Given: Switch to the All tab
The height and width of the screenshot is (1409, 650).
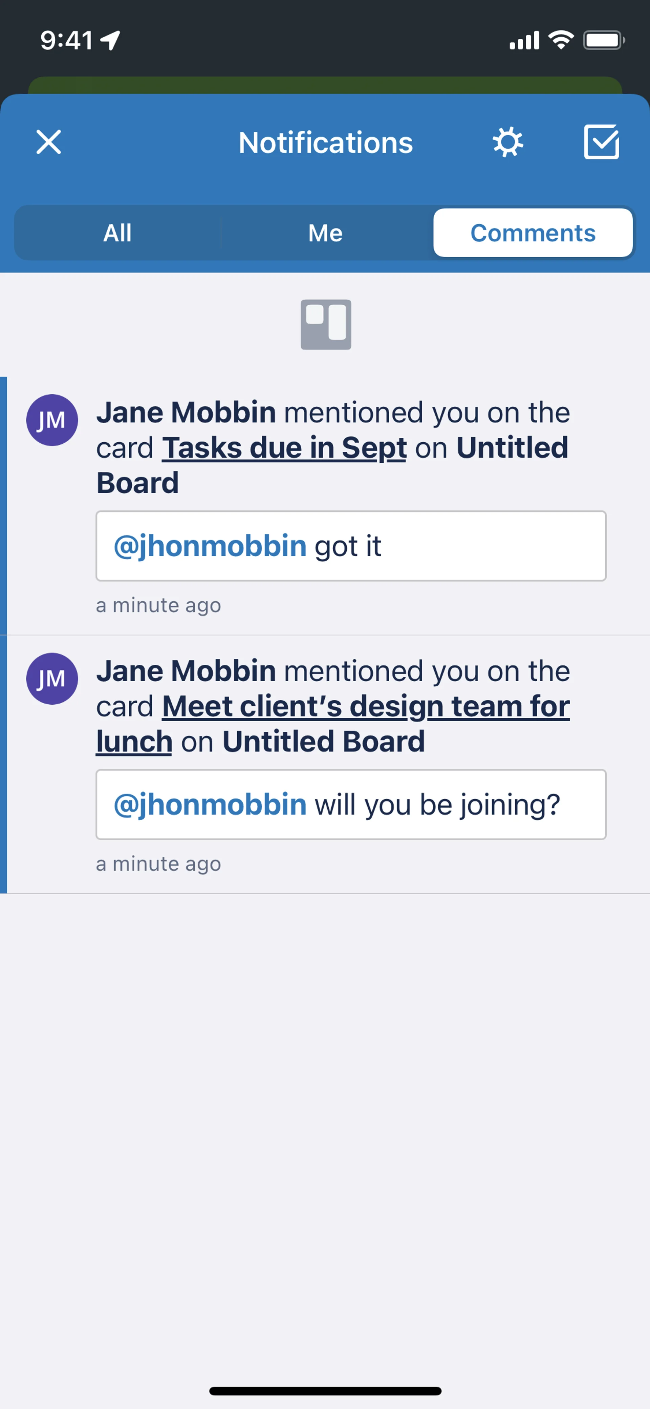Looking at the screenshot, I should [117, 233].
